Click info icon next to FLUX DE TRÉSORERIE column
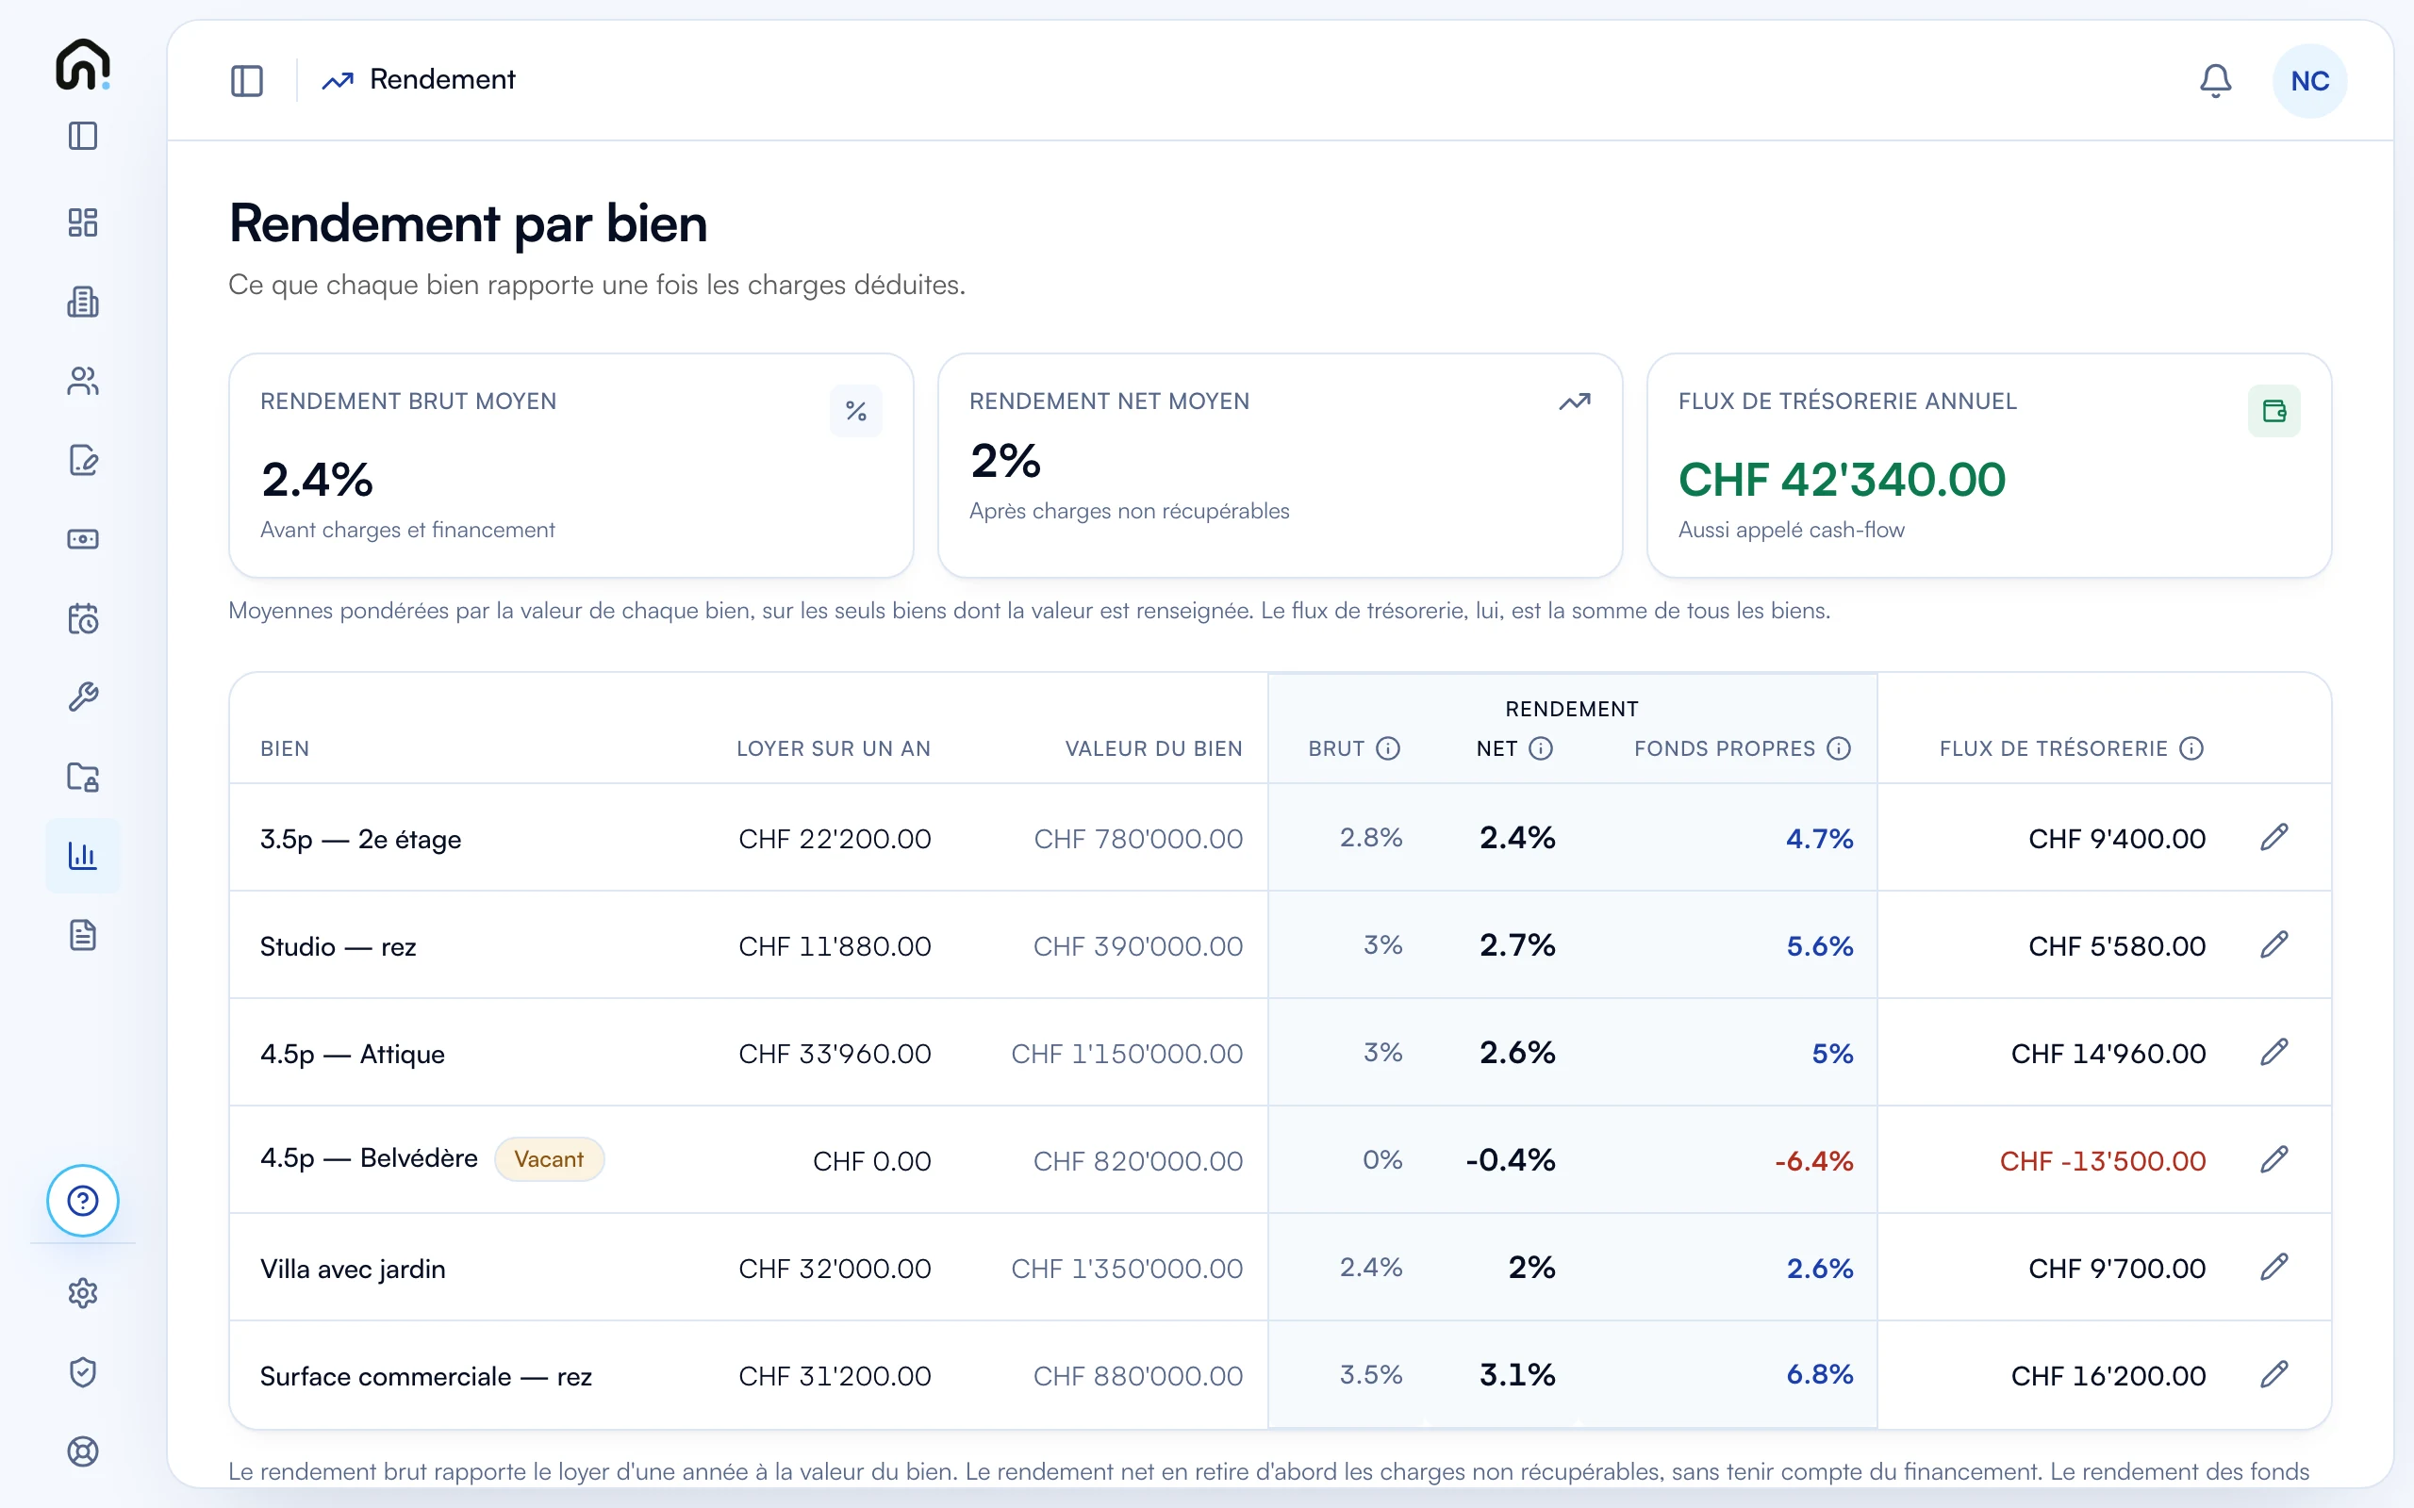The image size is (2414, 1508). tap(2191, 748)
